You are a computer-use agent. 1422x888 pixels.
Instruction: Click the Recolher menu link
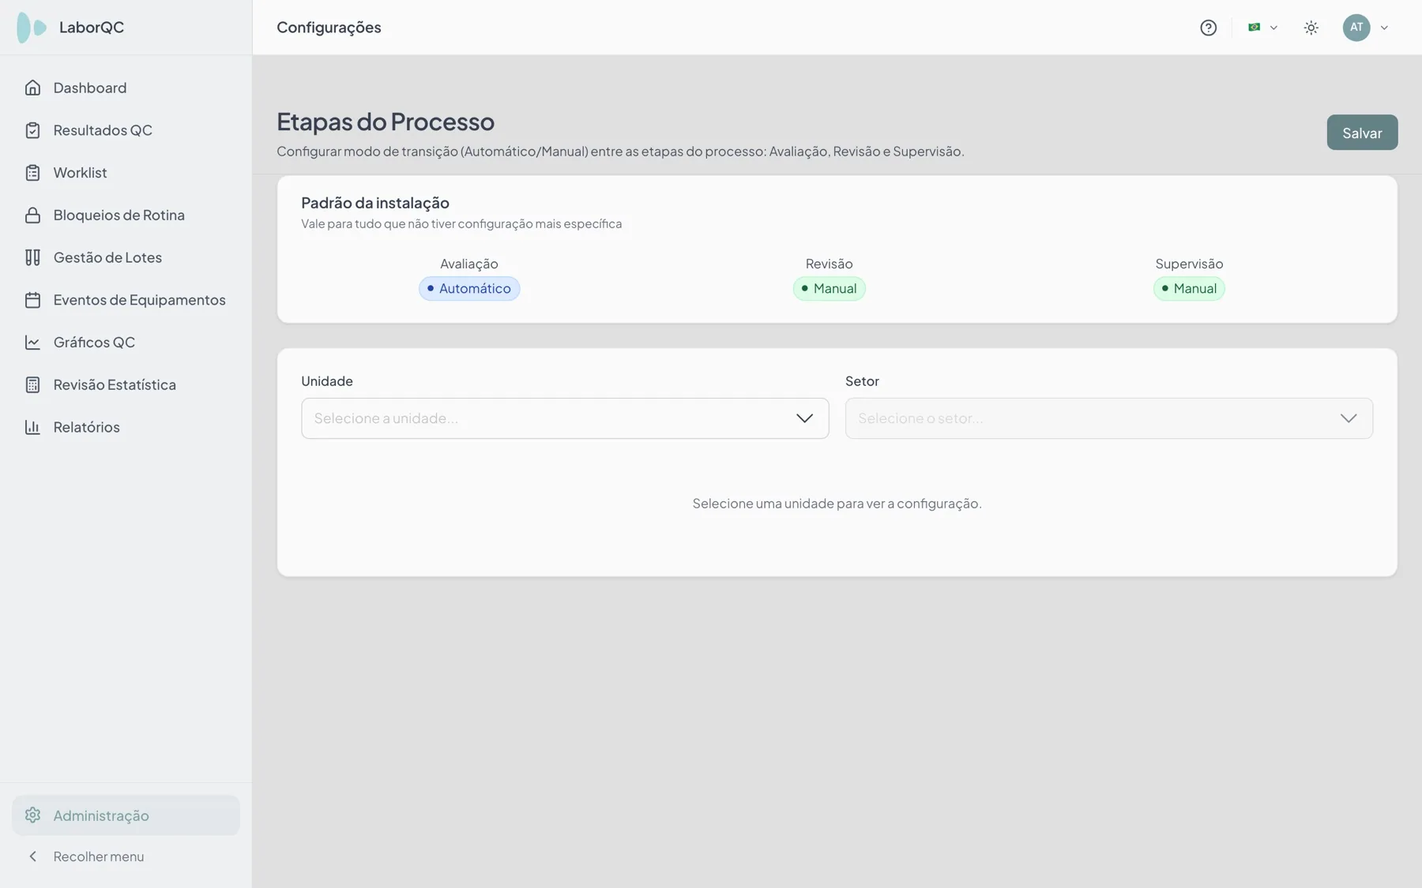(99, 856)
